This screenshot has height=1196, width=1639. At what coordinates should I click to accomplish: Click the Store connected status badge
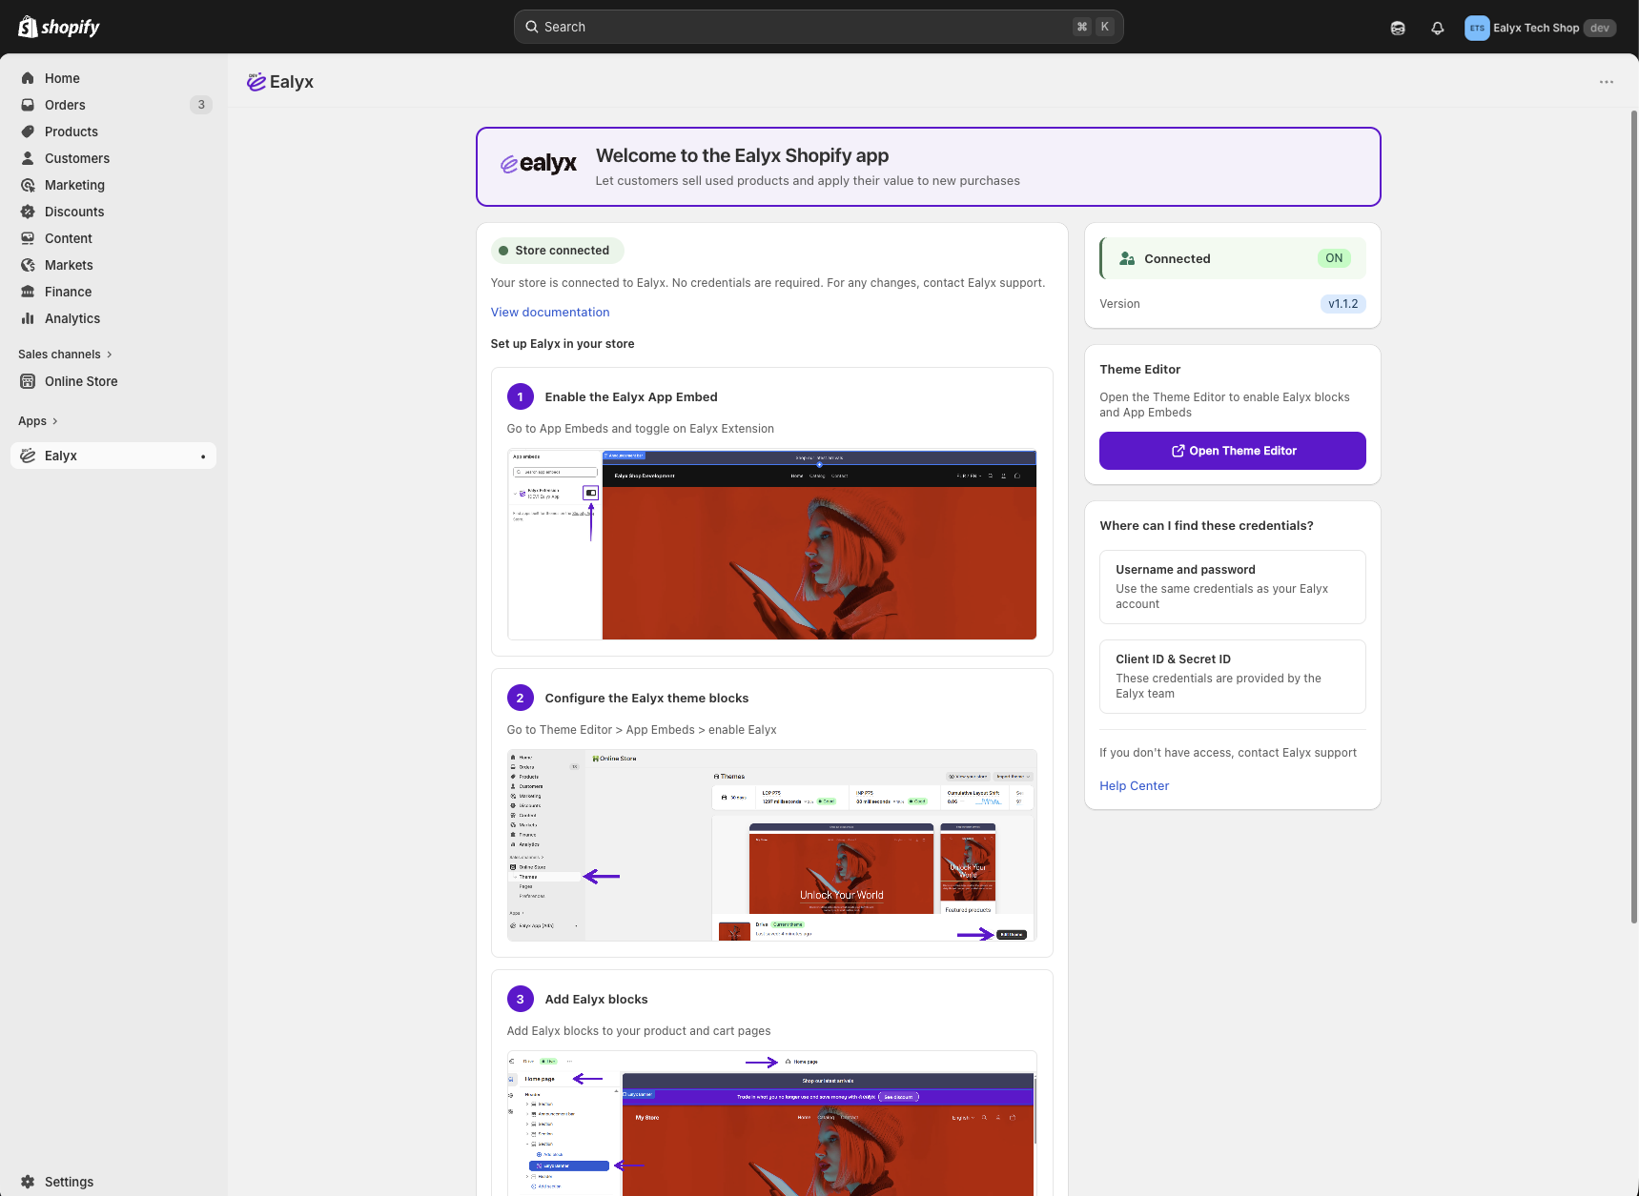point(557,251)
